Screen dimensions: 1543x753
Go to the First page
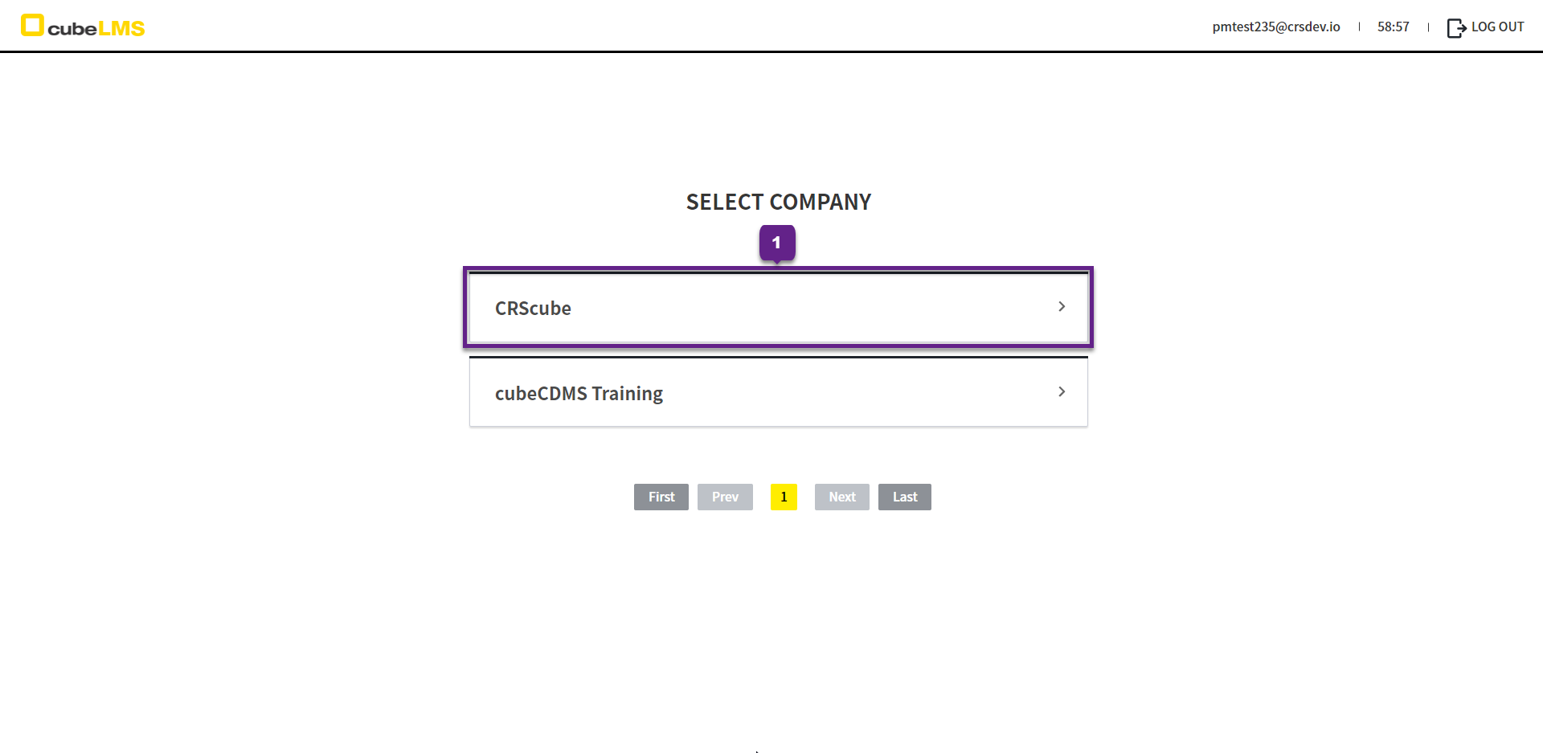[661, 497]
